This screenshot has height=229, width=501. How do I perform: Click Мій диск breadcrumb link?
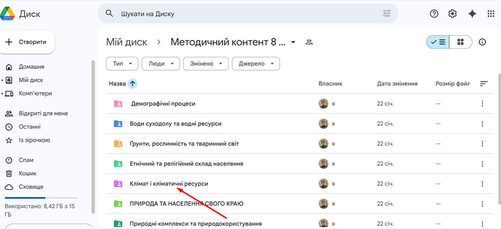[x=126, y=42]
